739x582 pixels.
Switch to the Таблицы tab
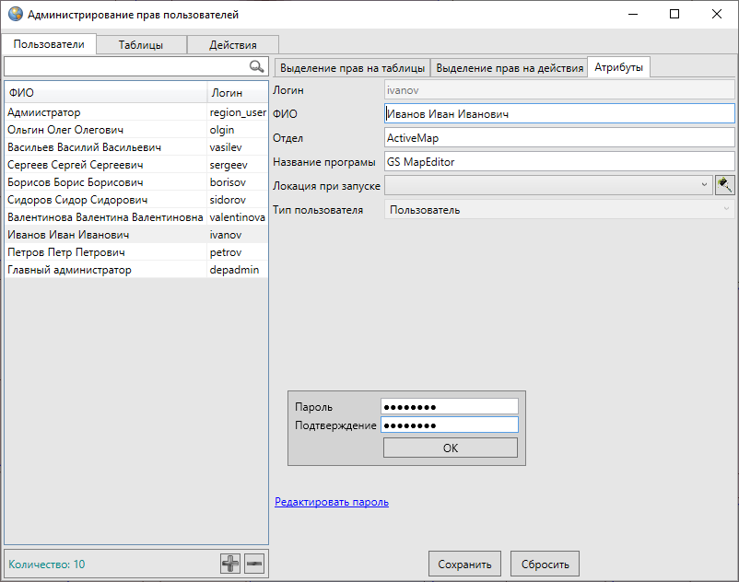(x=140, y=44)
